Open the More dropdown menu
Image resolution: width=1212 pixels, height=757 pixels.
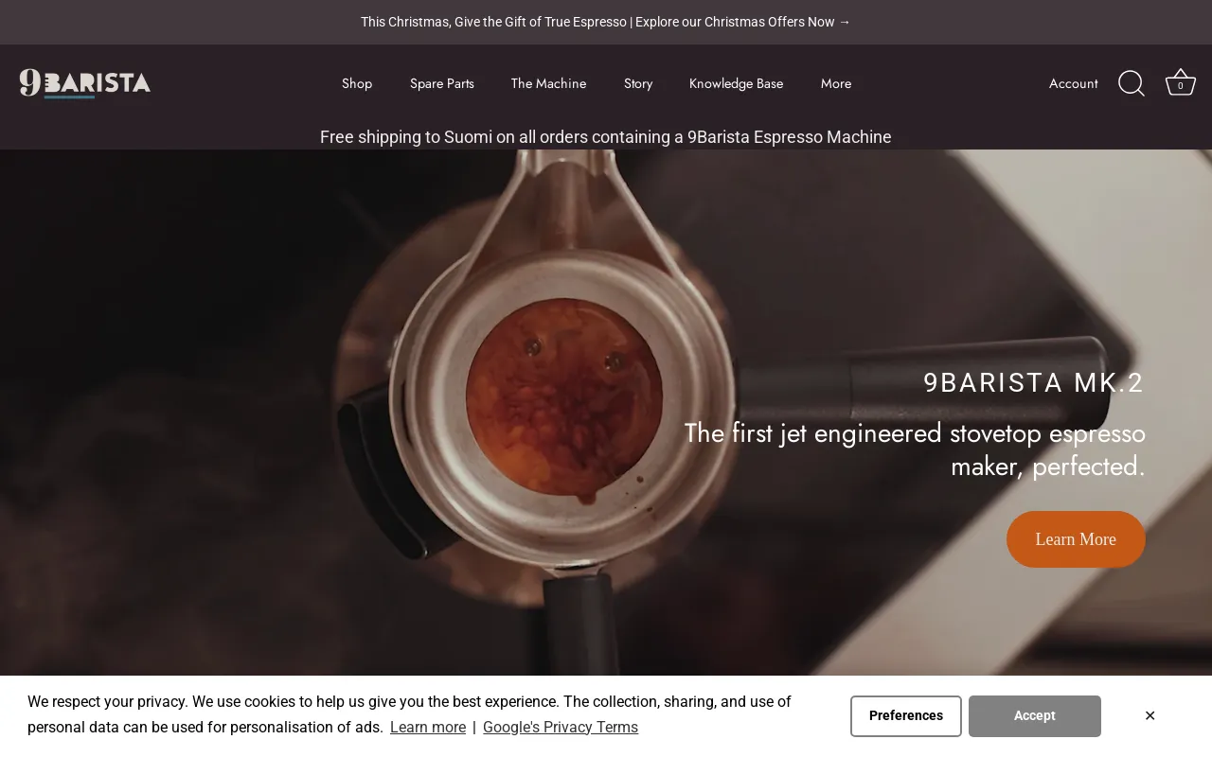coord(836,83)
